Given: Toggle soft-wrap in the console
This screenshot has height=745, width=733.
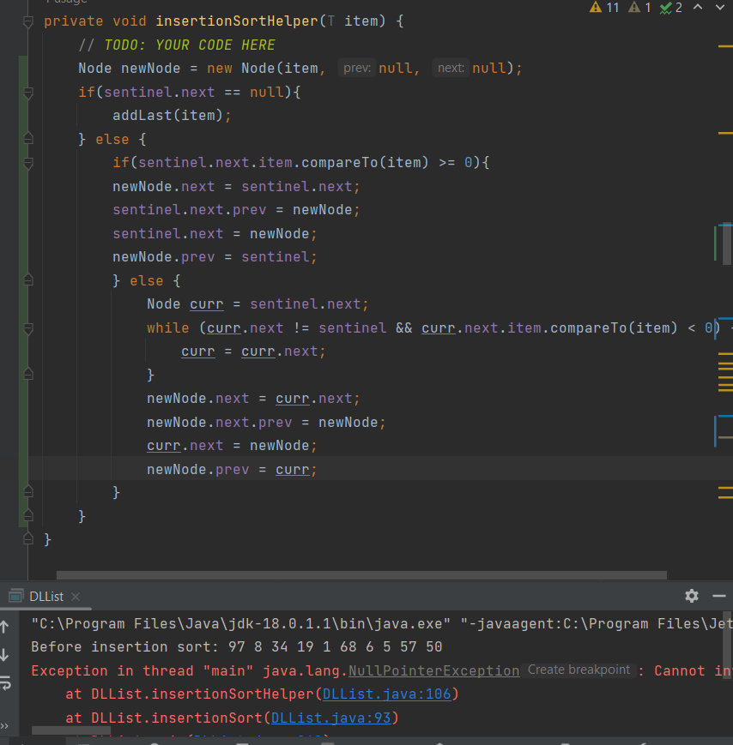Looking at the screenshot, I should point(5,683).
